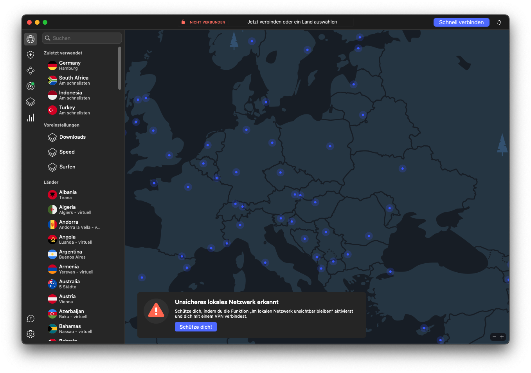Open the help question mark icon

31,319
